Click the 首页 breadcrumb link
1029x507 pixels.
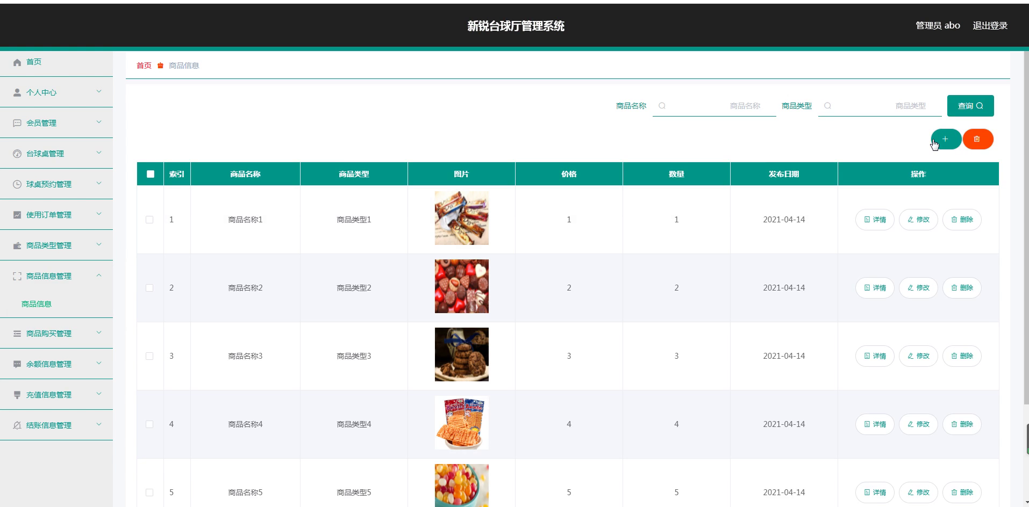[144, 66]
